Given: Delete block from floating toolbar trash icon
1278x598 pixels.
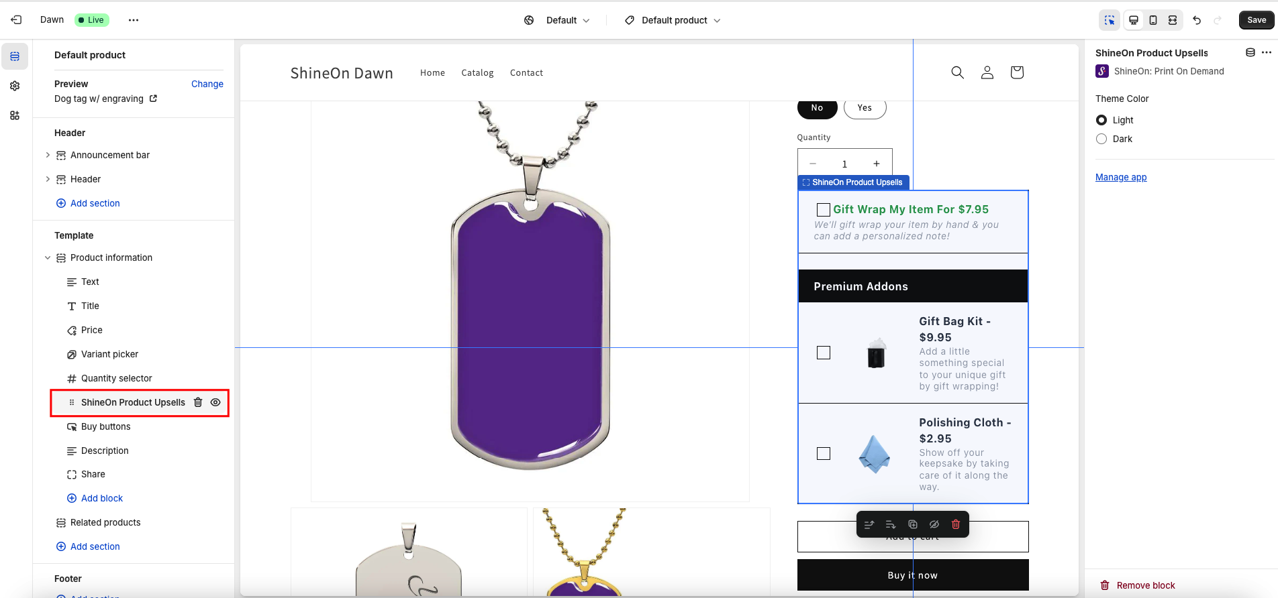Looking at the screenshot, I should (956, 524).
